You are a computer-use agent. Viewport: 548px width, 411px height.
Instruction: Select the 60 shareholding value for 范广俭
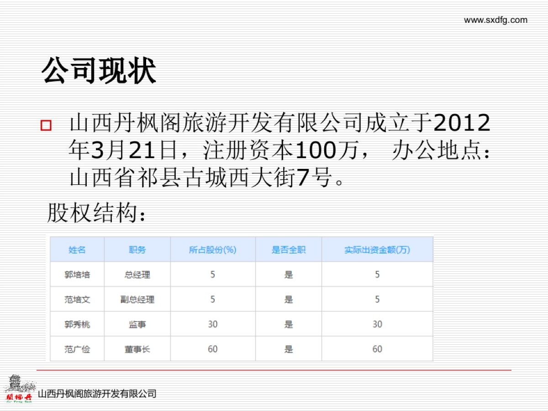click(212, 349)
